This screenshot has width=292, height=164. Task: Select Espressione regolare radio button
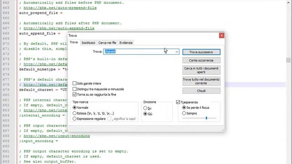(x=74, y=118)
